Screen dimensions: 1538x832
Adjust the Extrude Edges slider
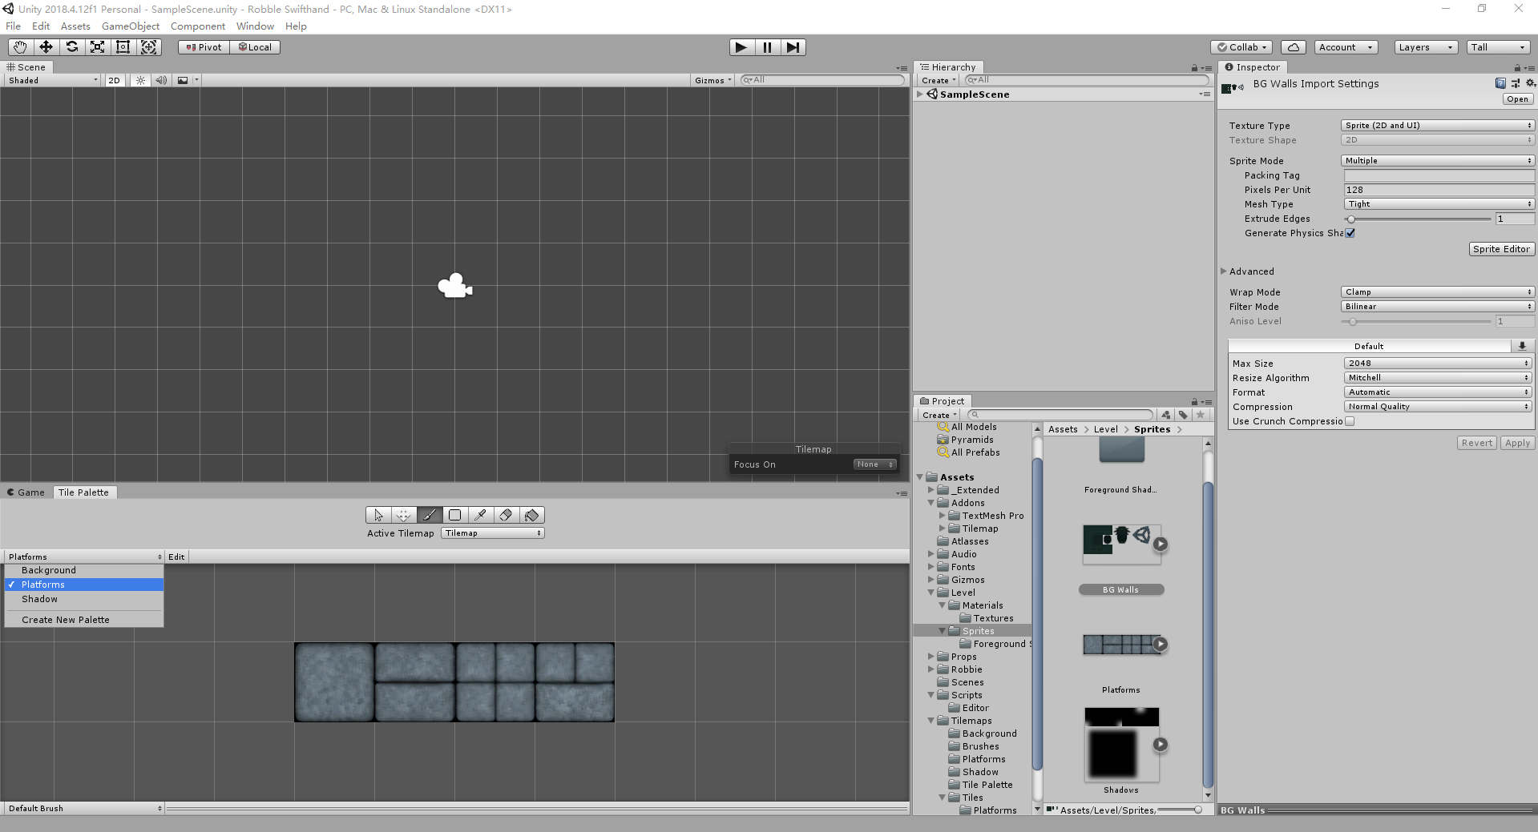tap(1419, 219)
